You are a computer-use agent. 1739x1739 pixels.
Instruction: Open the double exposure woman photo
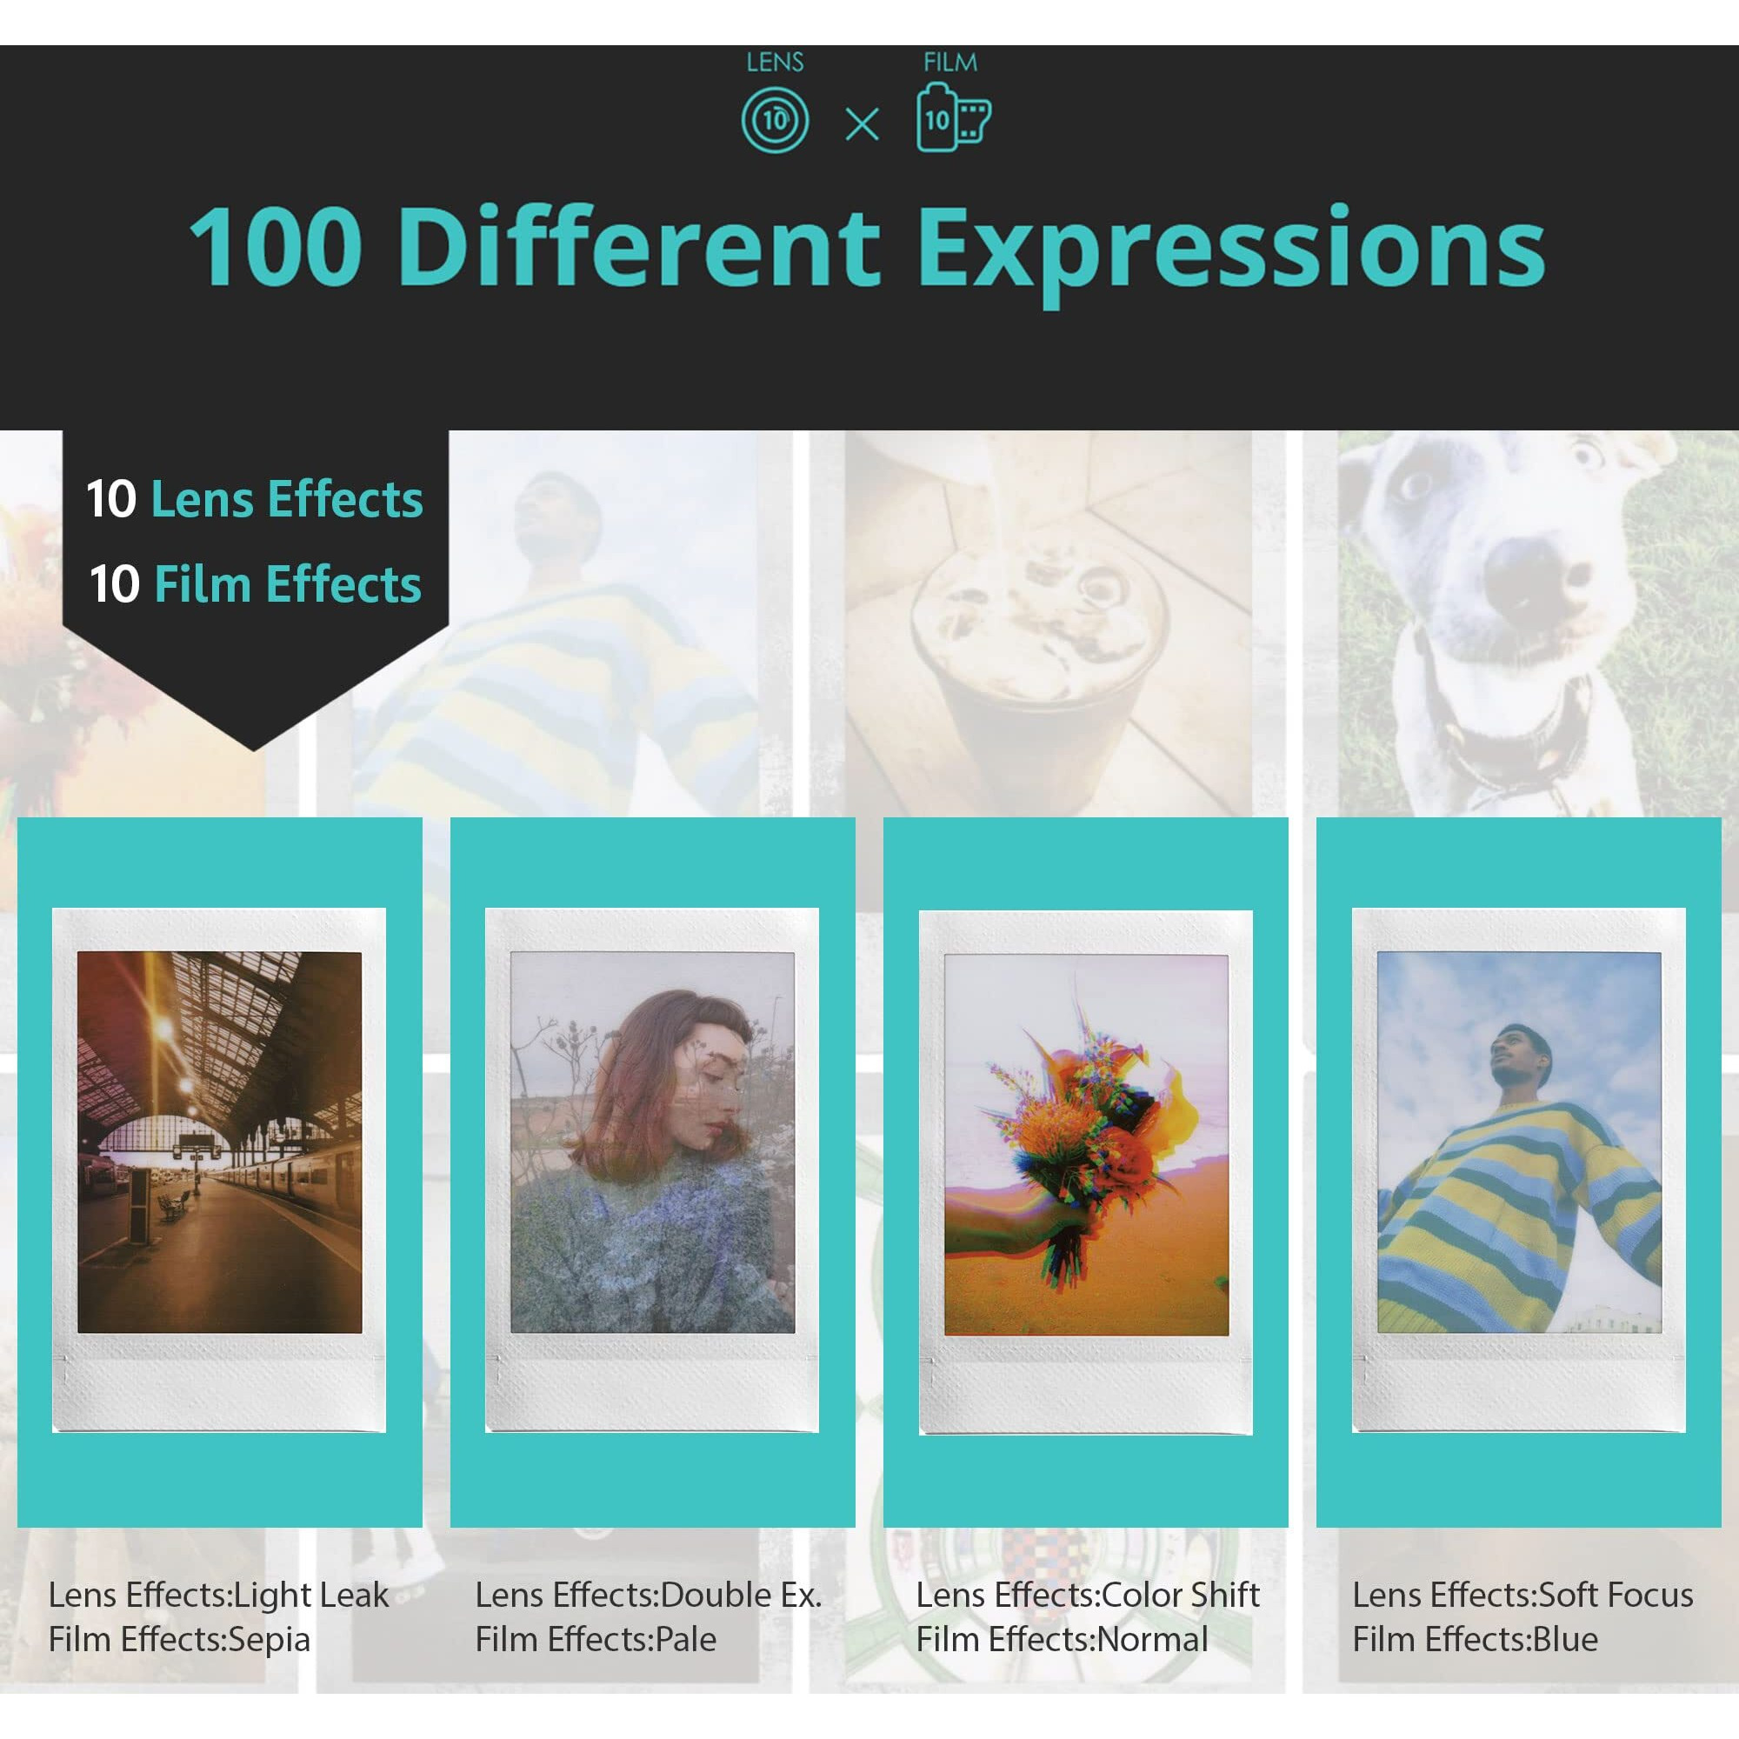click(653, 1143)
